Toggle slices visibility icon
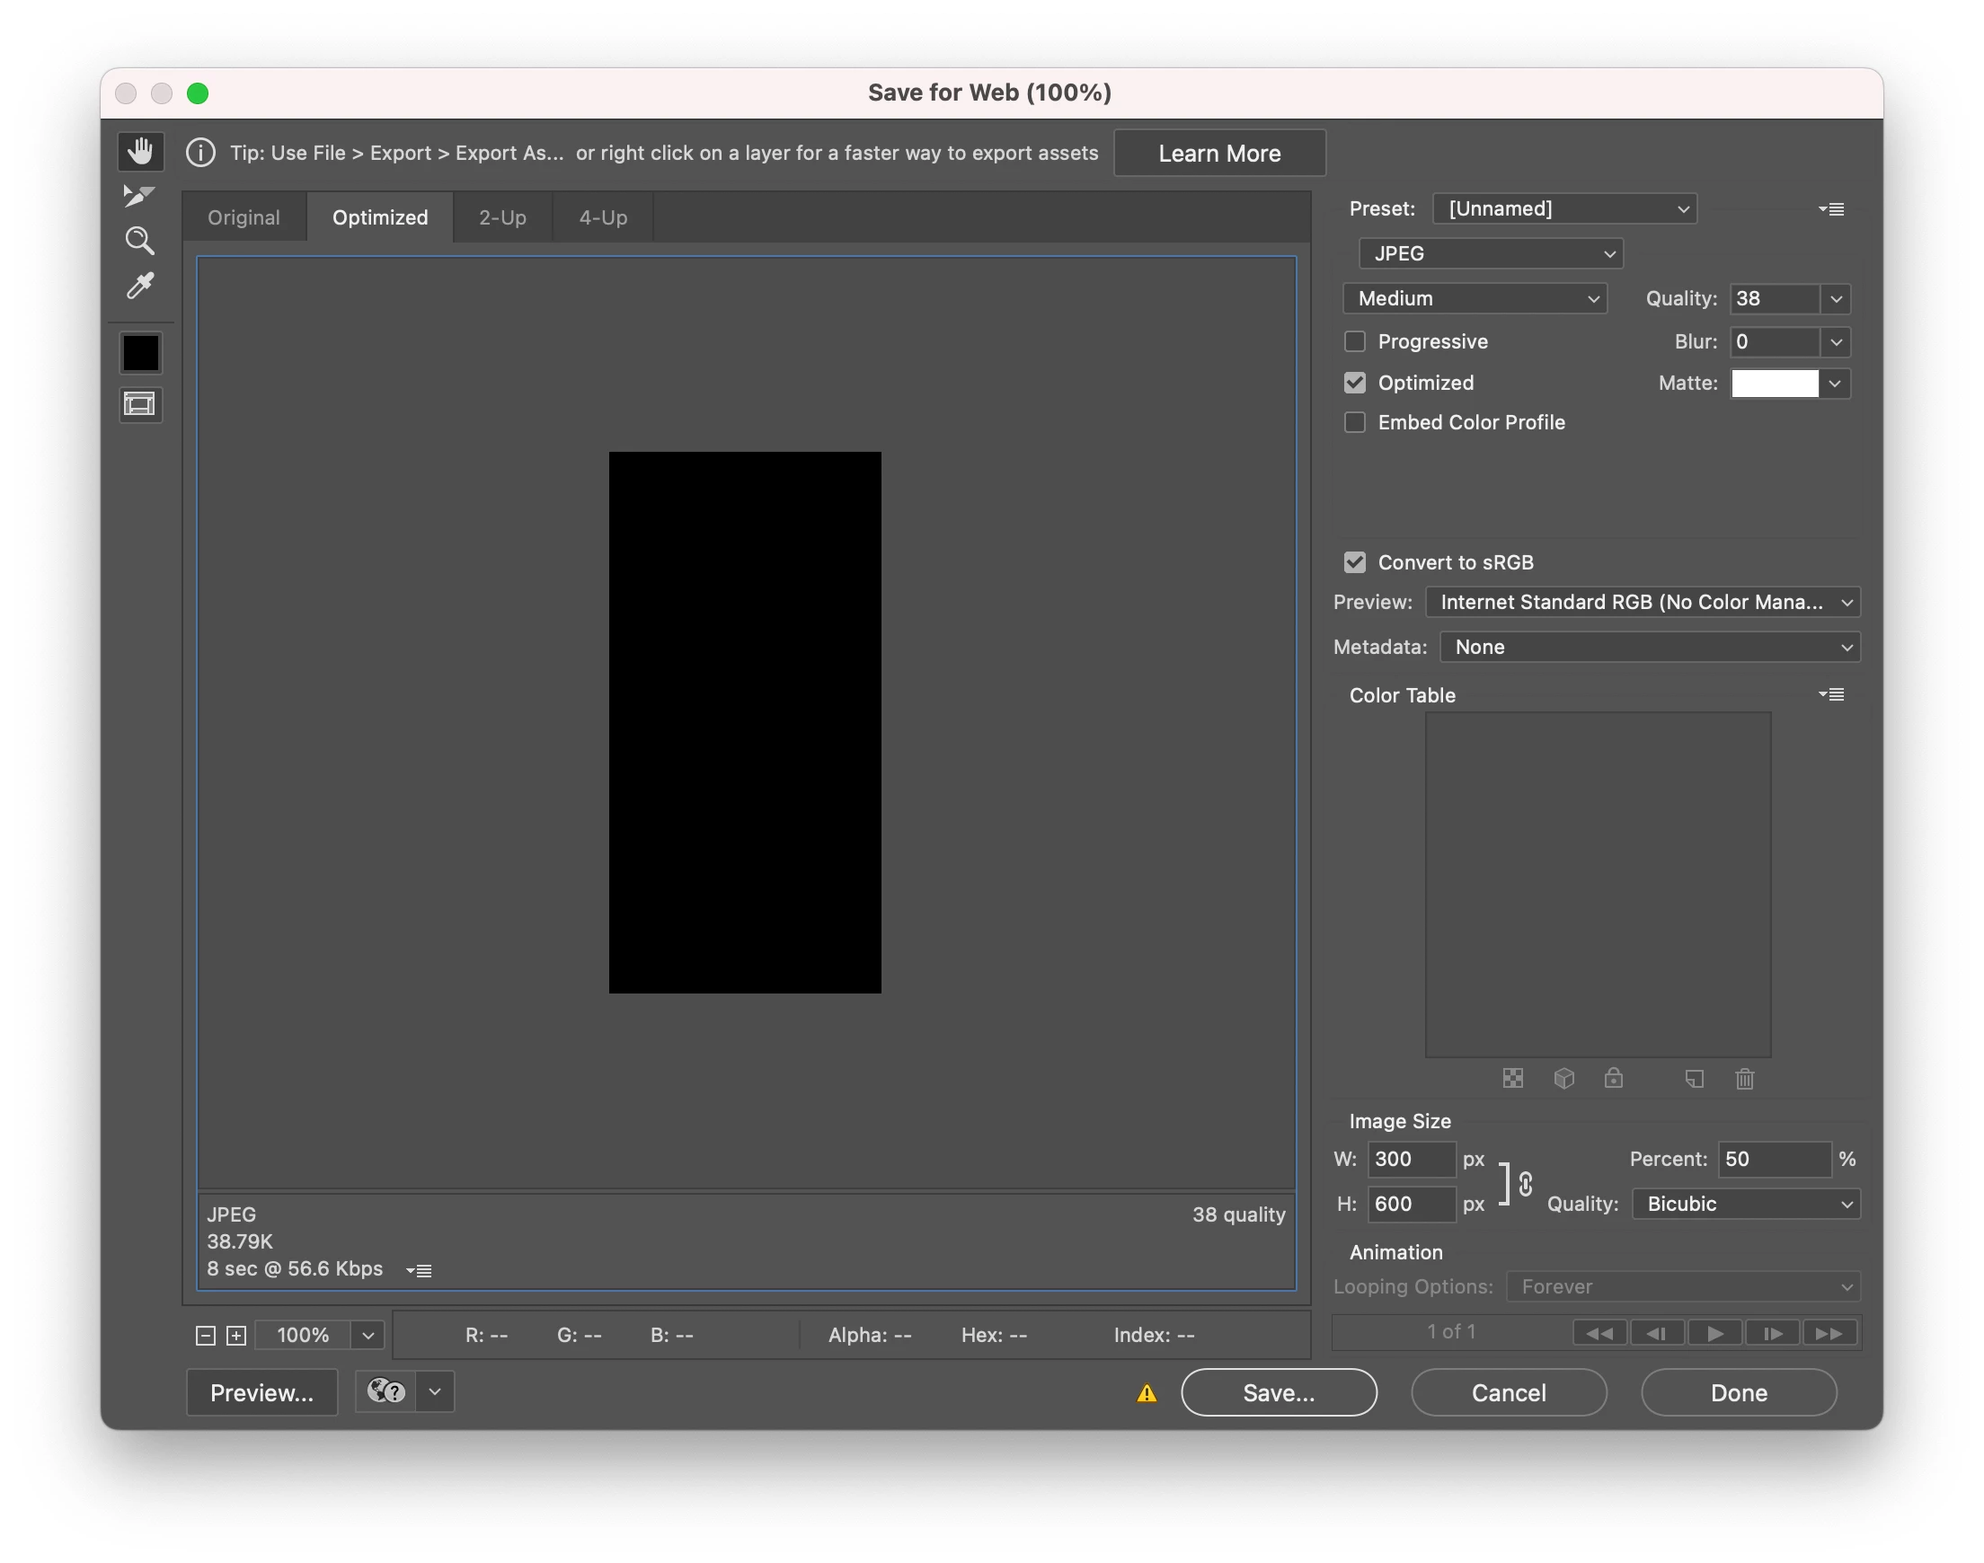Image resolution: width=1984 pixels, height=1563 pixels. pyautogui.click(x=140, y=403)
